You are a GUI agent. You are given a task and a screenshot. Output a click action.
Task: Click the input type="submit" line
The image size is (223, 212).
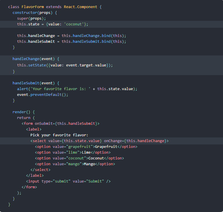[x=68, y=181]
